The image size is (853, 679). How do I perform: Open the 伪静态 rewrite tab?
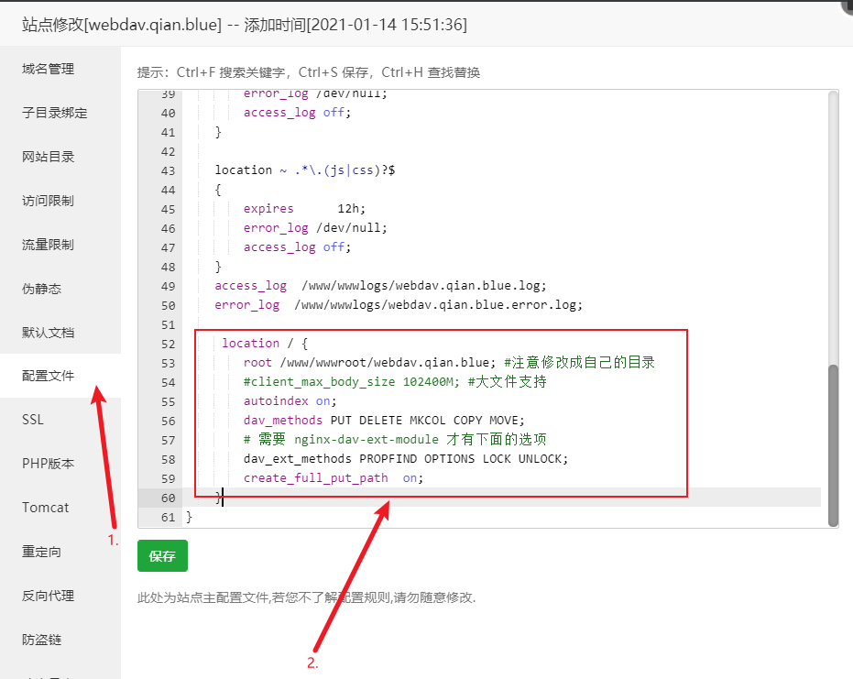(41, 289)
